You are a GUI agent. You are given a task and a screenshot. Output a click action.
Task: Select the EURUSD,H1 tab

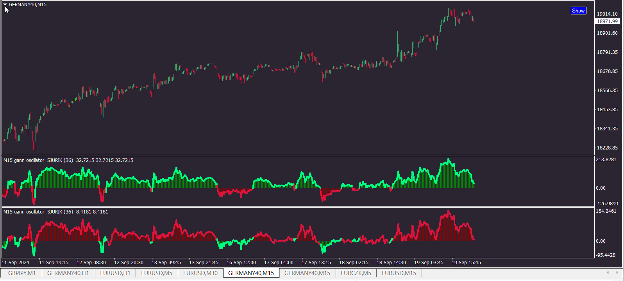coord(115,273)
